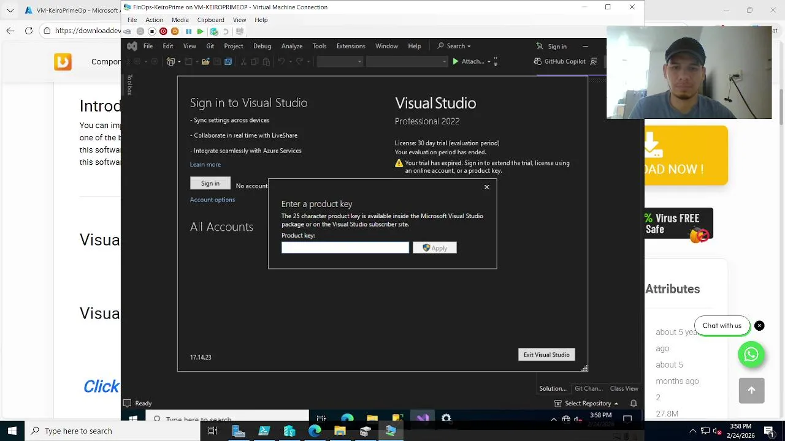The image size is (785, 441).
Task: Click the VM Connection Shut Down red power icon
Action: 163,31
